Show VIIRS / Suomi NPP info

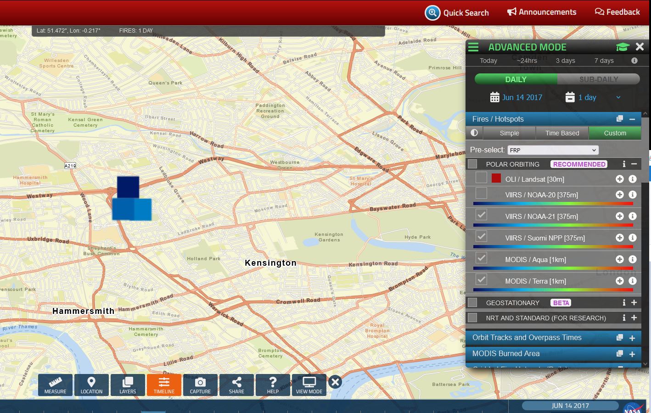coord(633,238)
